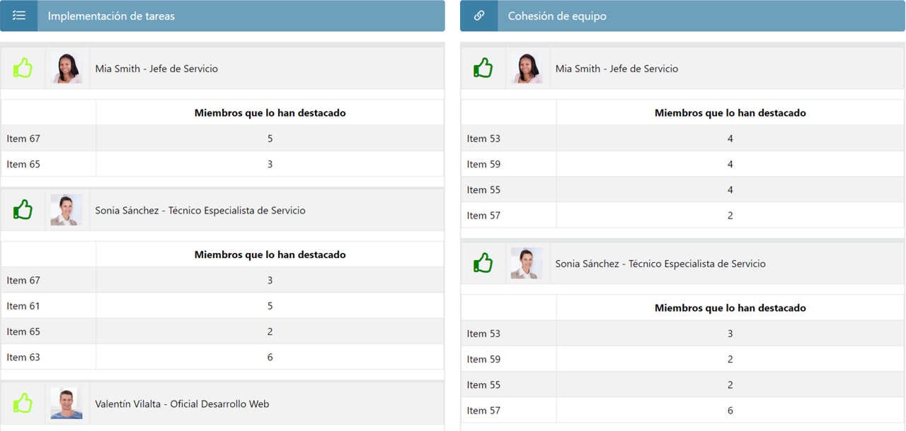Click the chain link icon beside Cohesión de equipo
Screen dimensions: 906x431
(x=479, y=16)
